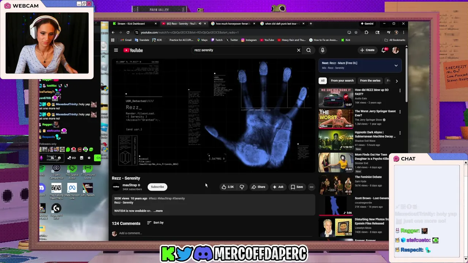This screenshot has width=468, height=263.
Task: Clear the 'rezz serenity' search text
Action: pyautogui.click(x=299, y=50)
